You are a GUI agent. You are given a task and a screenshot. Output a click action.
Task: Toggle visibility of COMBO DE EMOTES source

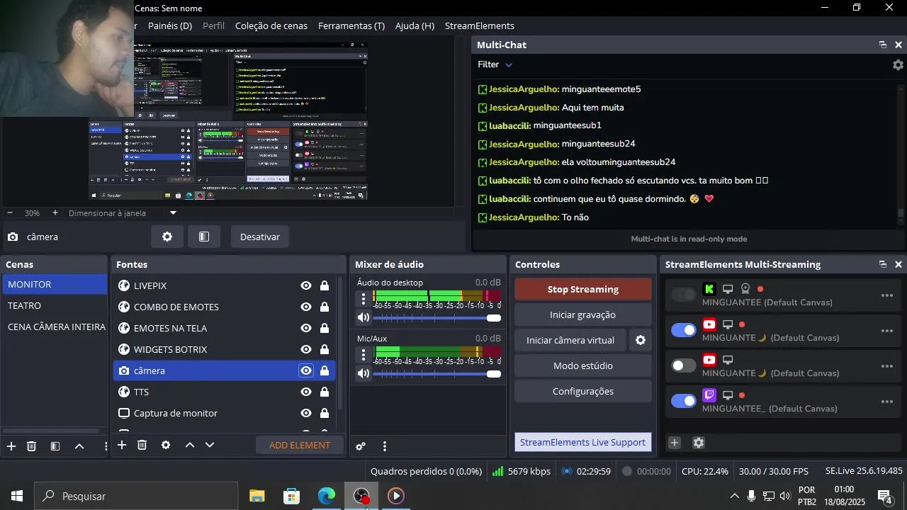306,307
